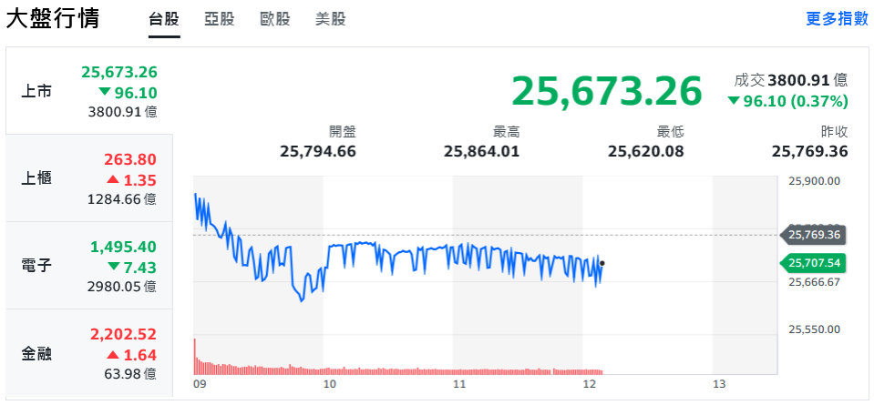Image resolution: width=874 pixels, height=405 pixels.
Task: Click red up arrow beside 1.35
Action: pyautogui.click(x=113, y=180)
